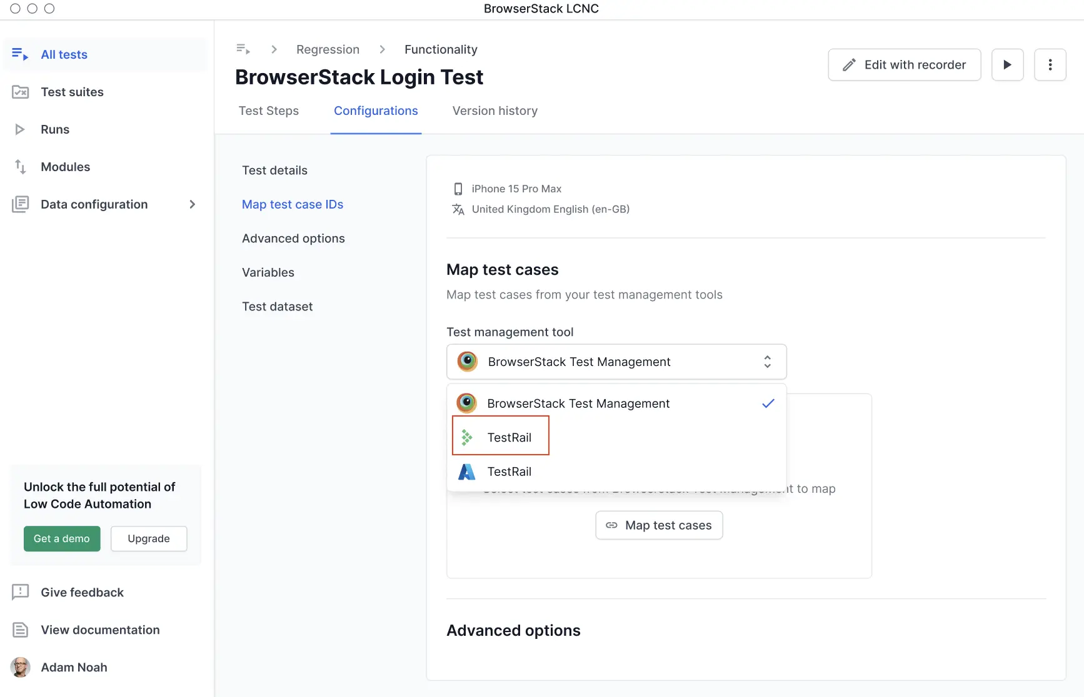
Task: Click the Get a demo button
Action: (61, 538)
